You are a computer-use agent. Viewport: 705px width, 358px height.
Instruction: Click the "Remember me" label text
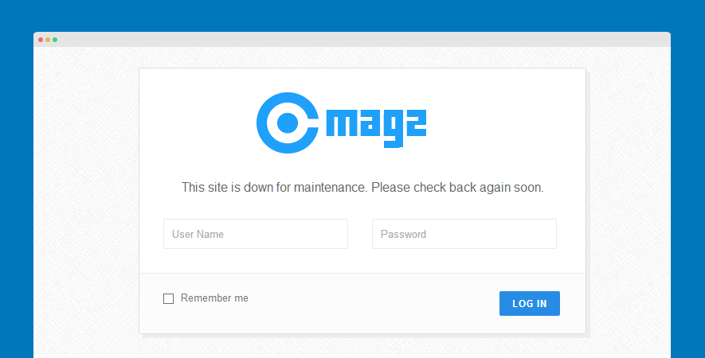coord(214,298)
